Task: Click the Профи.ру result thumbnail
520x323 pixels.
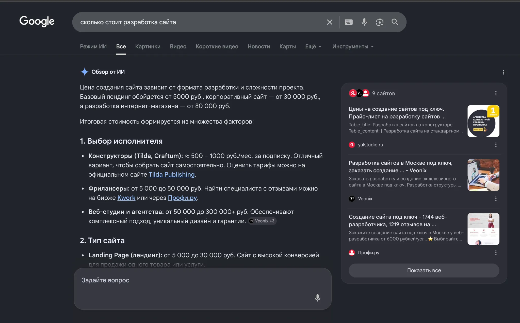Action: click(x=483, y=229)
